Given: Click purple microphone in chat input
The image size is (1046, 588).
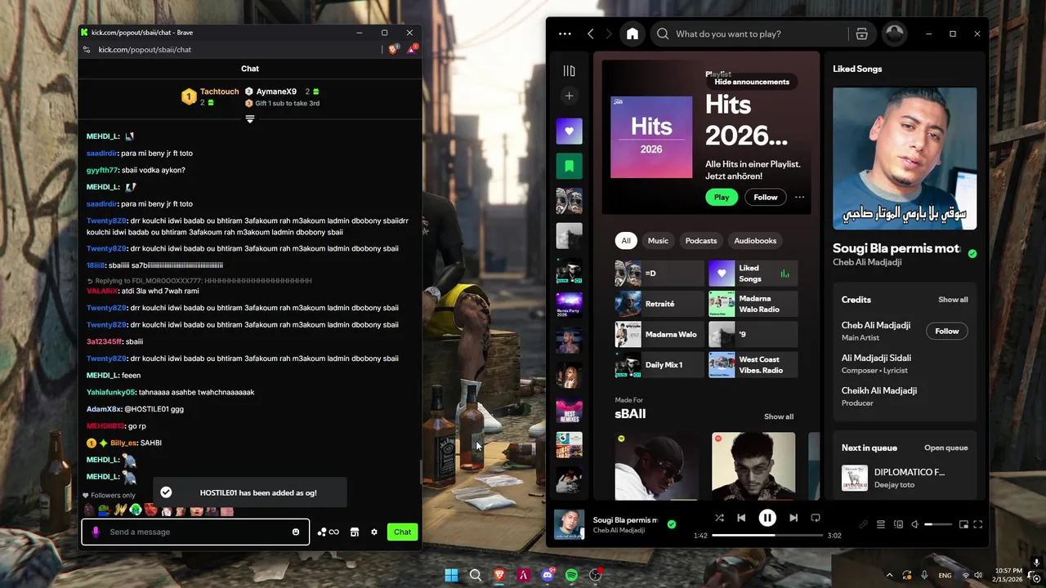Looking at the screenshot, I should (x=96, y=532).
